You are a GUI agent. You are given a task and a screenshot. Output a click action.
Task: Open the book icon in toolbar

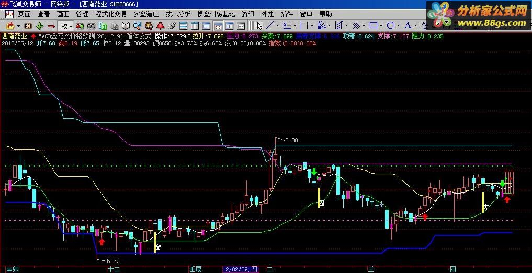coord(126,26)
